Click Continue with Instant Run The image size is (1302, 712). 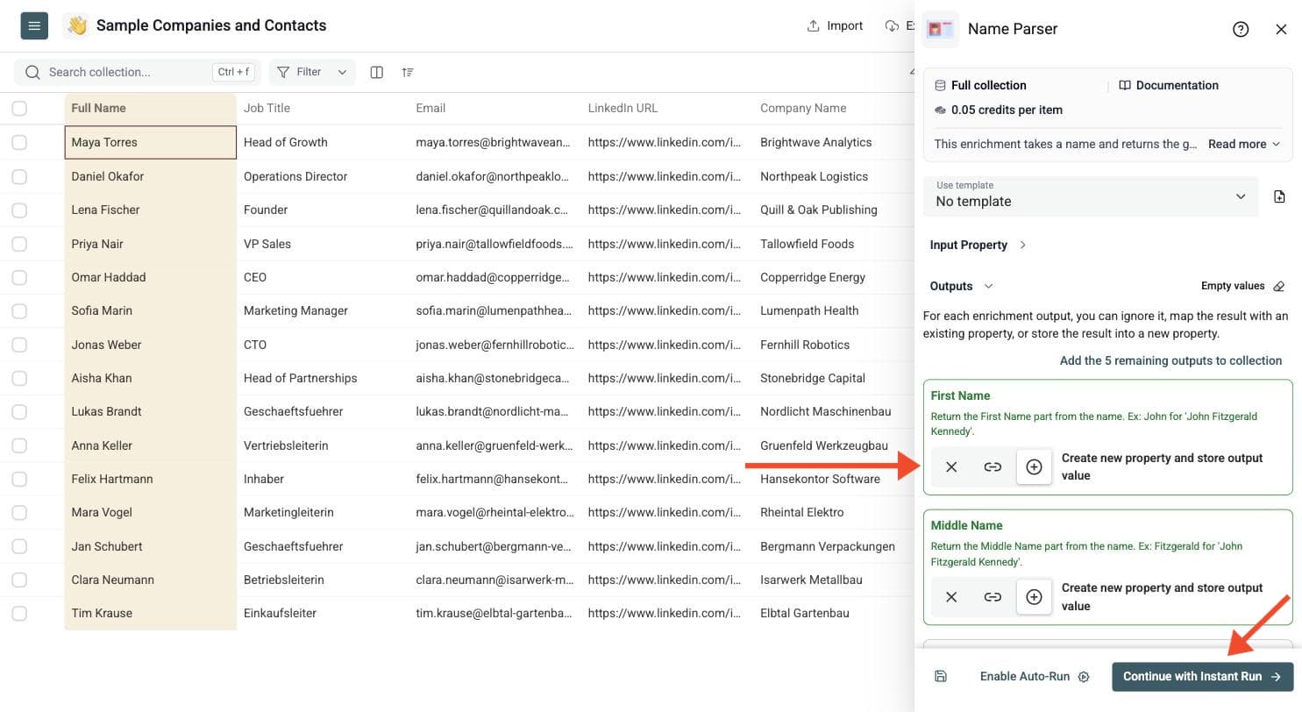(x=1202, y=676)
